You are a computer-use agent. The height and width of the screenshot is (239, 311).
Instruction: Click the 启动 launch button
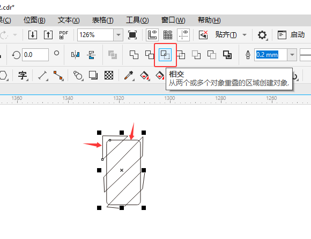(x=291, y=35)
